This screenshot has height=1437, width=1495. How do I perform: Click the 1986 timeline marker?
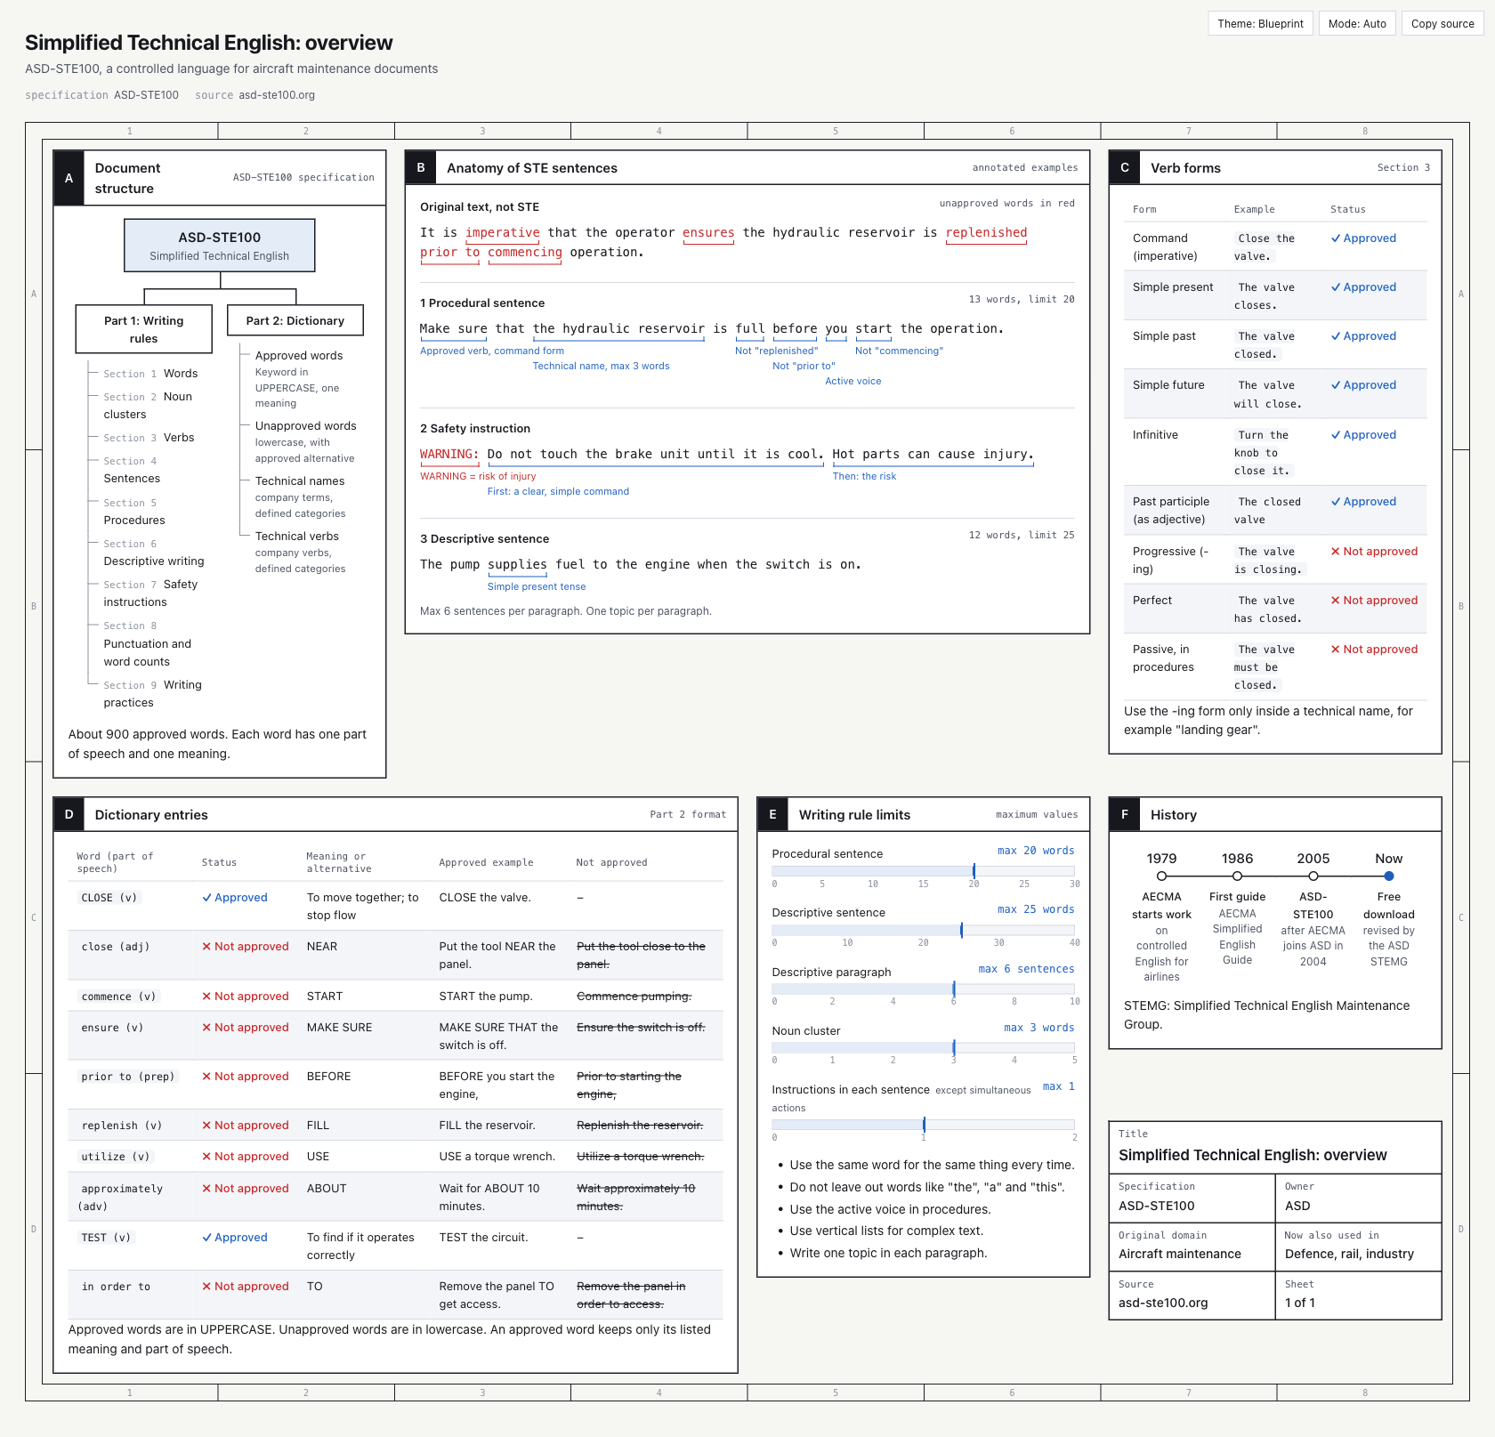tap(1237, 876)
